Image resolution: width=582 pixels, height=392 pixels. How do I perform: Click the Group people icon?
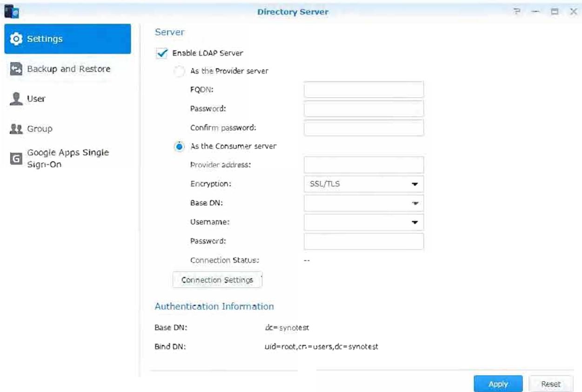(16, 129)
